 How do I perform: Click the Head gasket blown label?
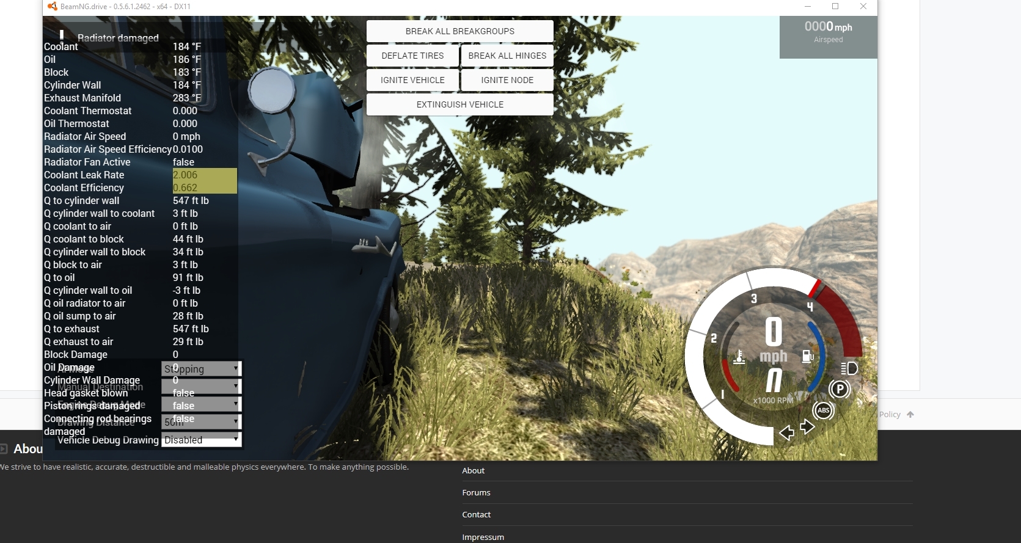[x=86, y=393]
